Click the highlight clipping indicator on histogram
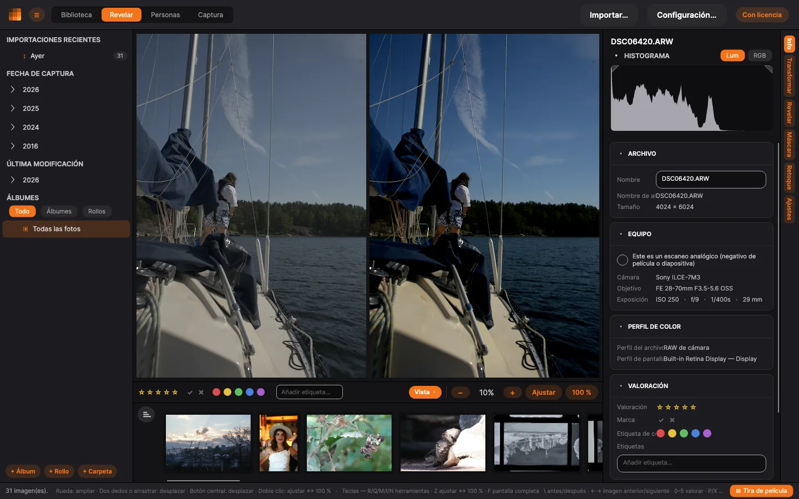Viewport: 799px width, 499px height. pyautogui.click(x=768, y=69)
